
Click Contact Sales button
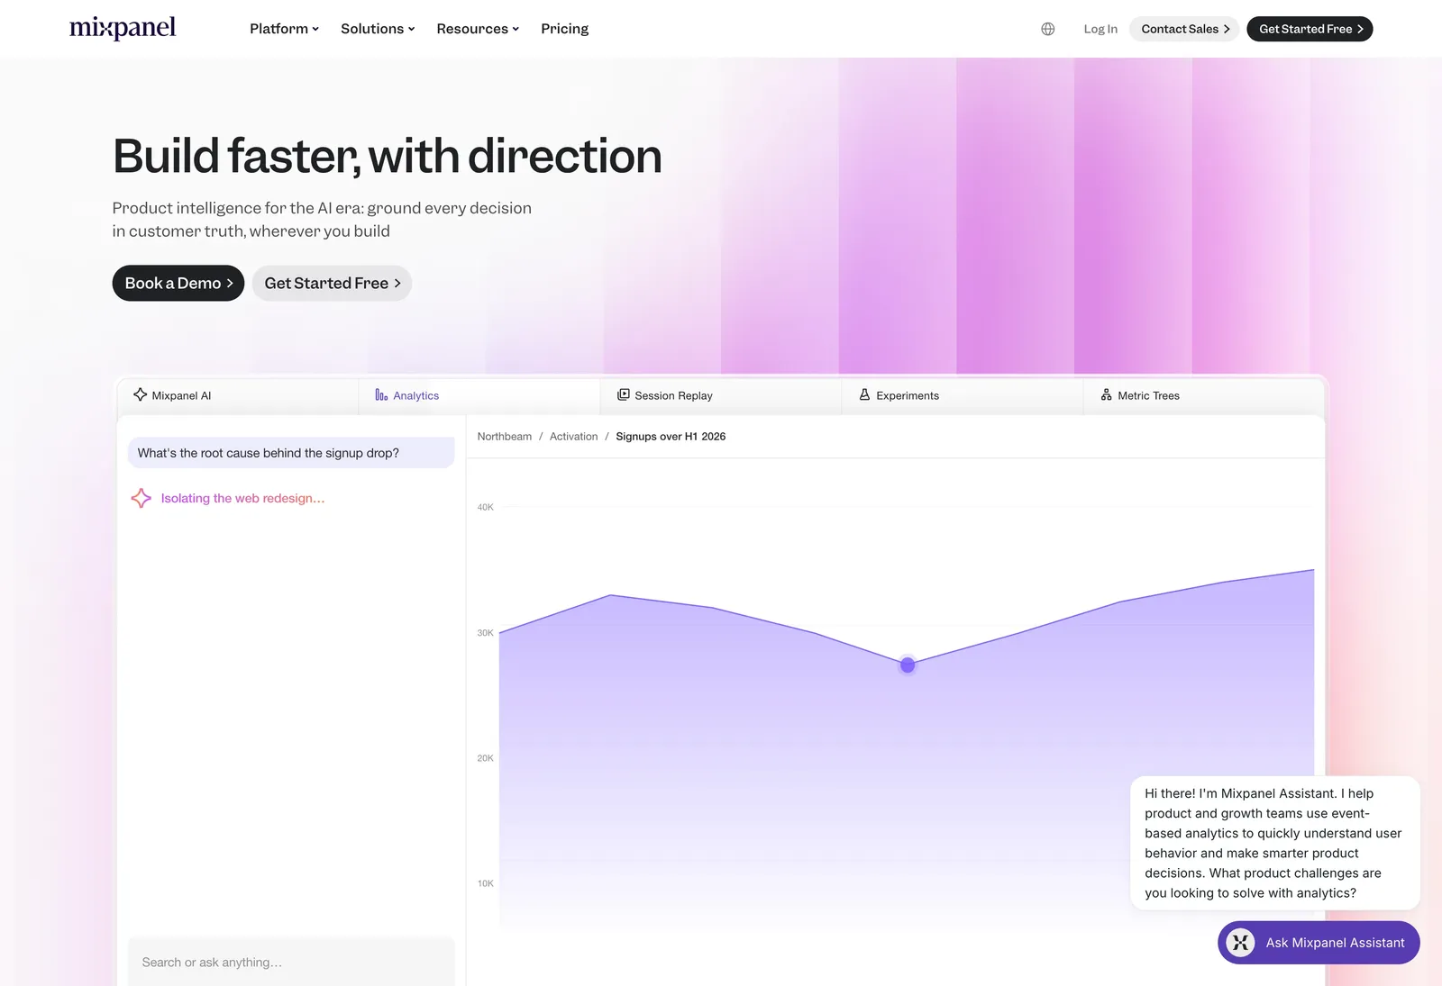click(x=1184, y=29)
